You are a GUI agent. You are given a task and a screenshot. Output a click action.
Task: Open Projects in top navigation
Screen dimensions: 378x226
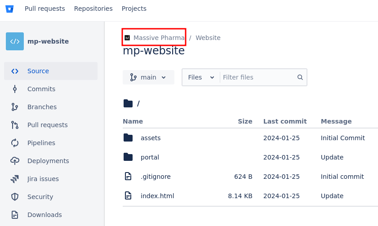(x=134, y=9)
